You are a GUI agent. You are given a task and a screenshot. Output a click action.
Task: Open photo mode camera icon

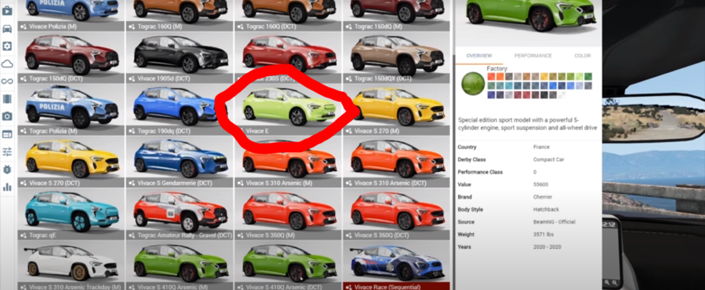pos(7,116)
